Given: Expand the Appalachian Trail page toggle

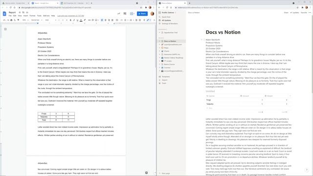Looking at the screenshot, I should coord(159,33).
